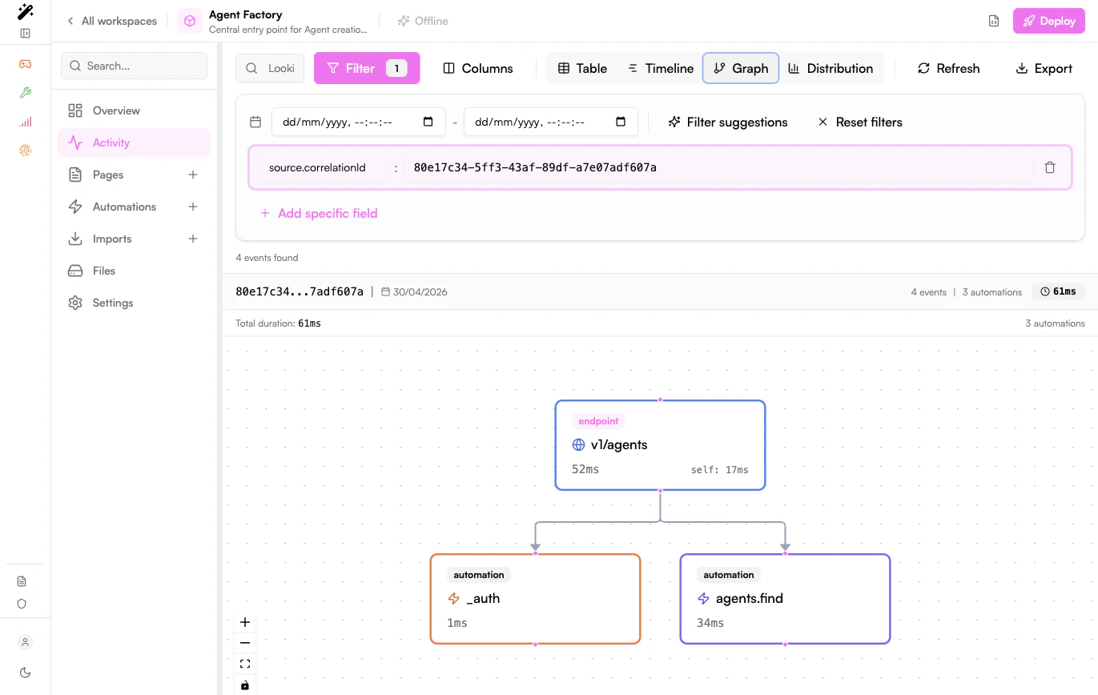Toggle the sidebar panel collapse icon
1098x695 pixels.
point(25,34)
